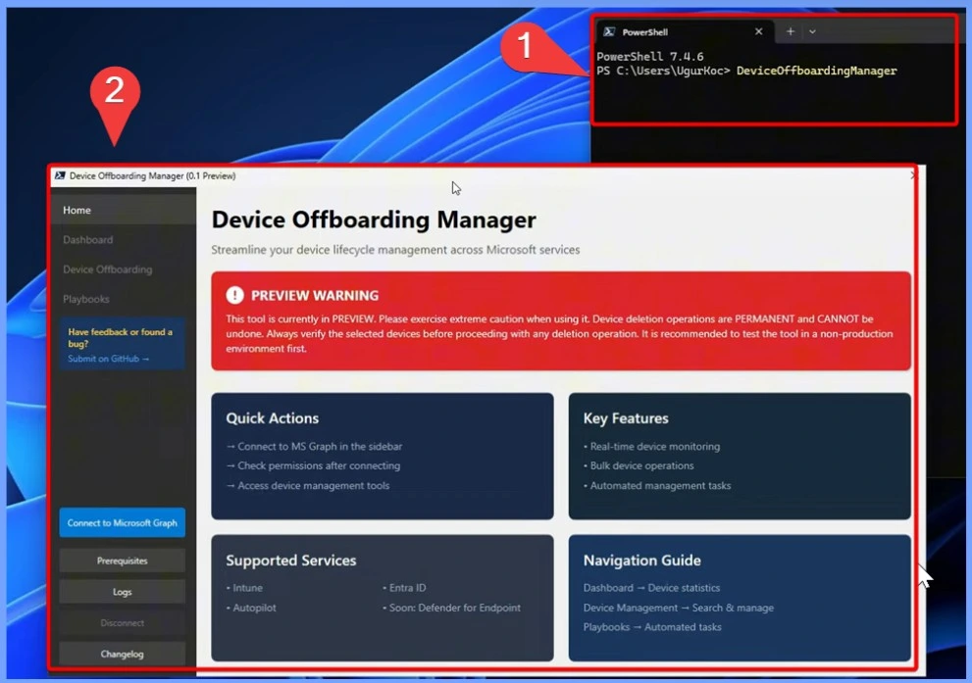Open the Dashboard sidebar item
This screenshot has height=683, width=972.
point(123,240)
